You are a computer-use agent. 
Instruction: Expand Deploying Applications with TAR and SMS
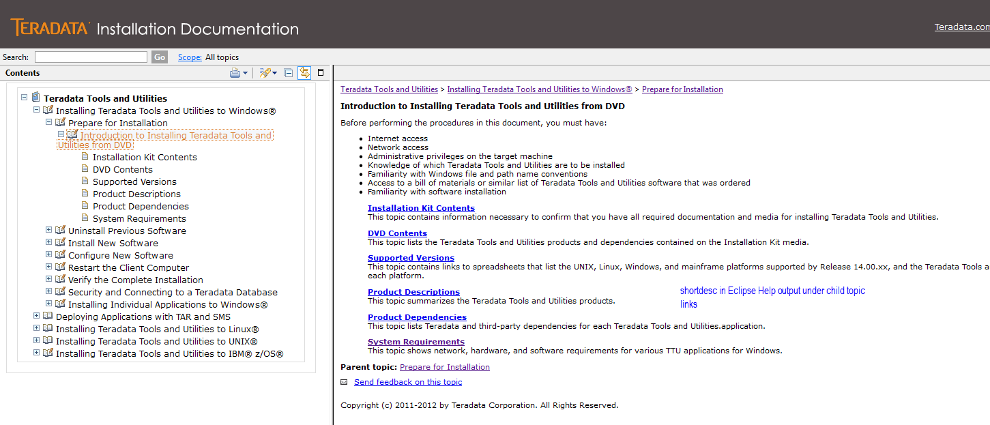click(x=37, y=317)
